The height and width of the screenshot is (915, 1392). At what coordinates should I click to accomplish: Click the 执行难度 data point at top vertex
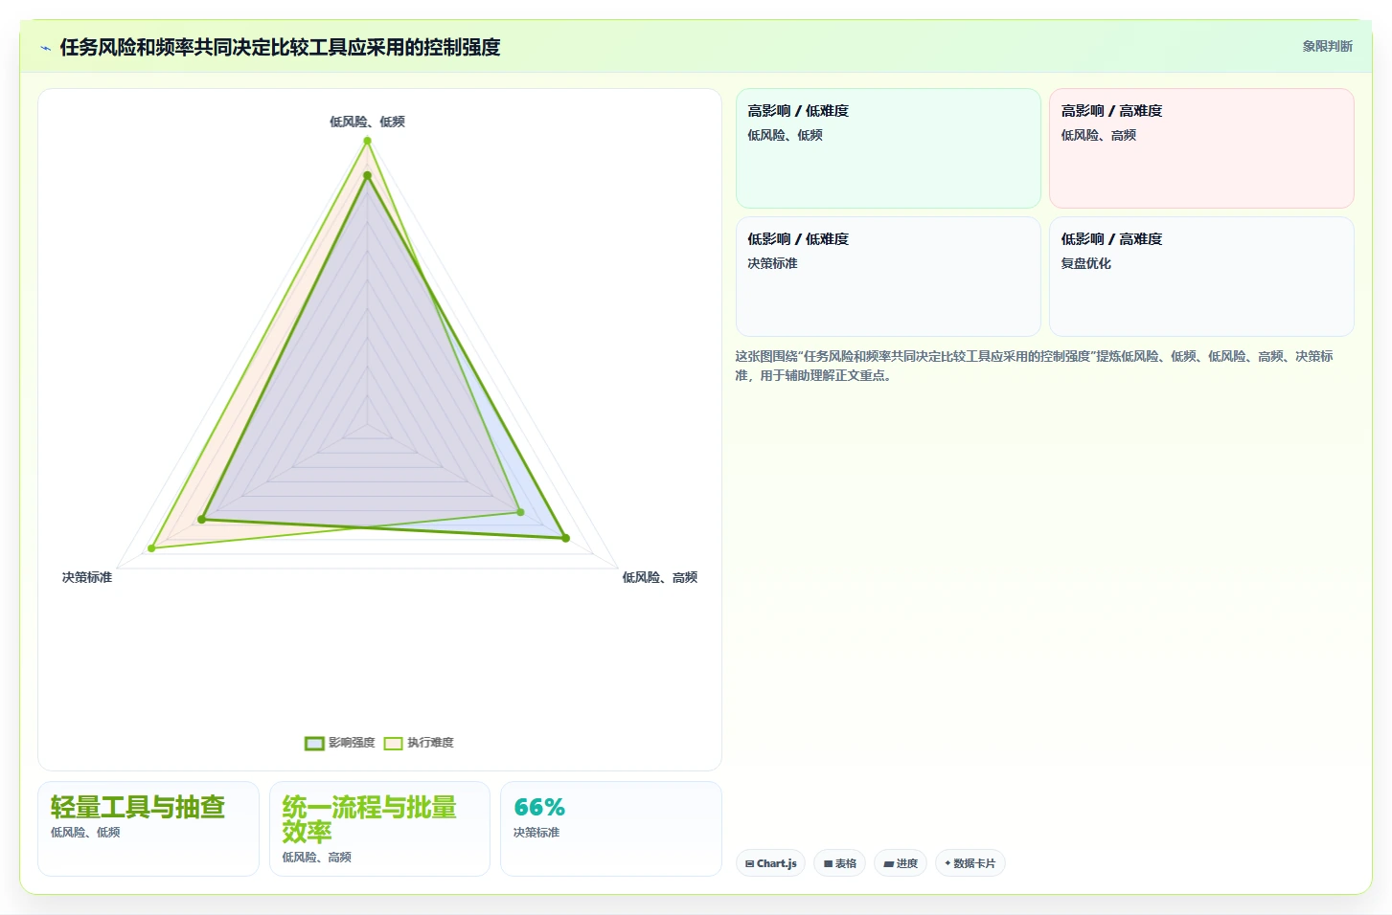pyautogui.click(x=367, y=141)
